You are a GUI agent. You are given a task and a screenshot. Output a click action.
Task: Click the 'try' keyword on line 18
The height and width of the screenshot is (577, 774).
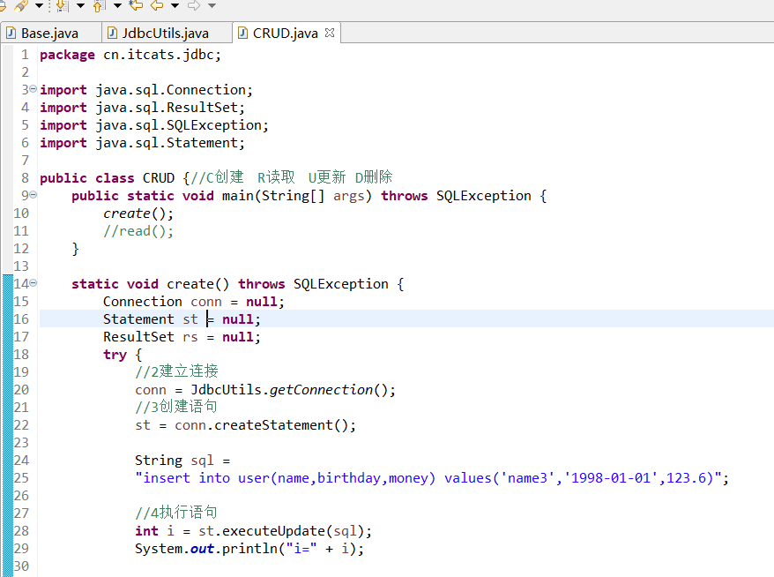[x=115, y=355]
